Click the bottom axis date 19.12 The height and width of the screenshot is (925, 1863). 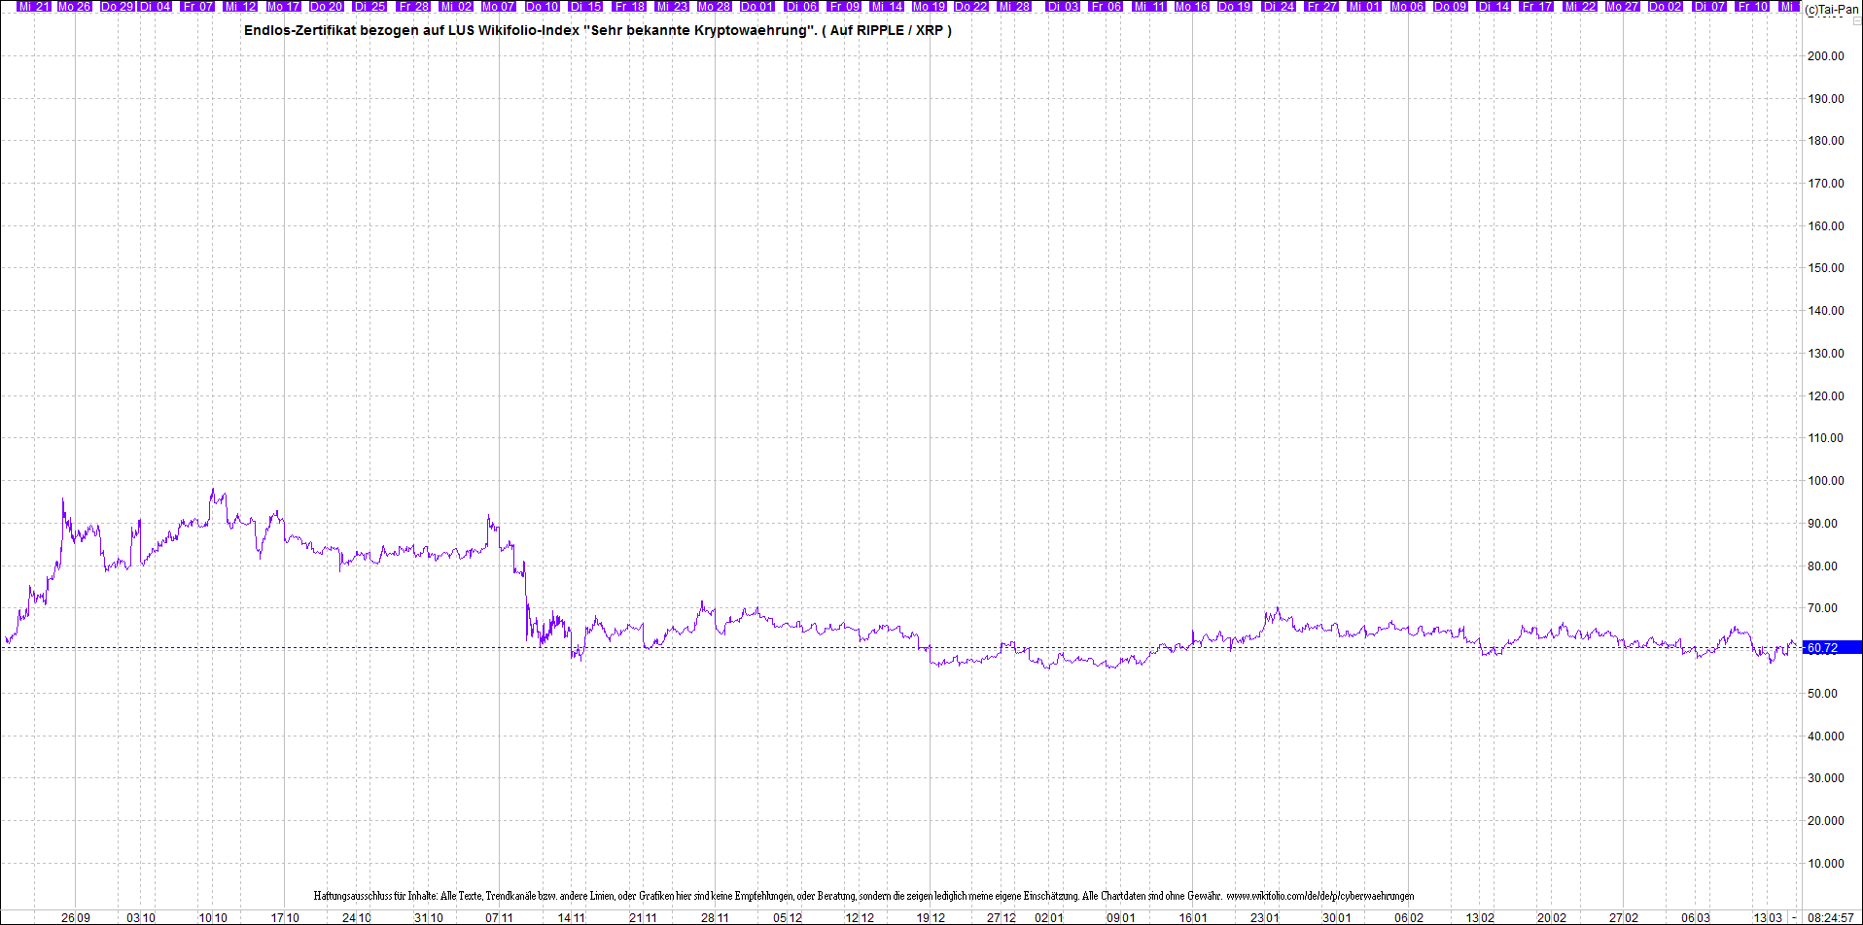click(931, 918)
